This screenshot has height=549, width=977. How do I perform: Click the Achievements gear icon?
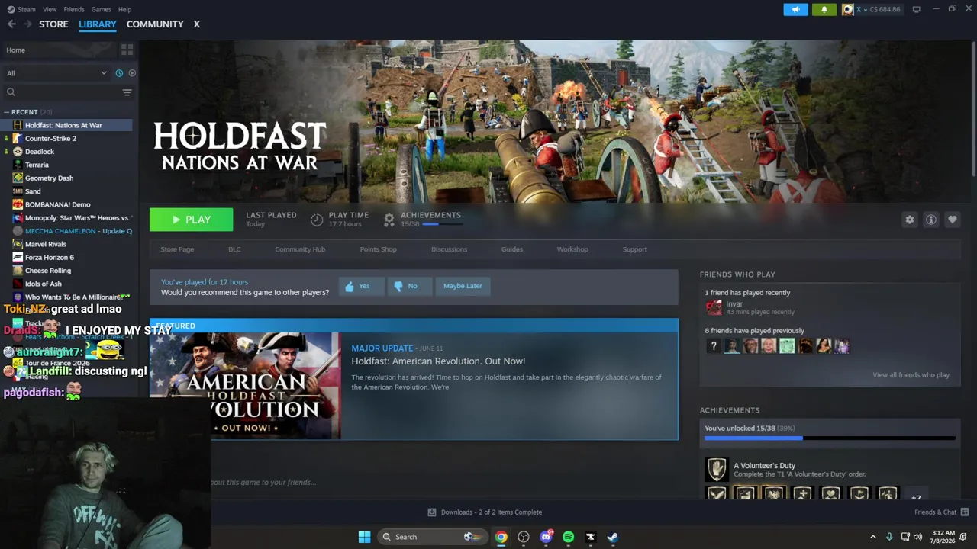coord(389,220)
